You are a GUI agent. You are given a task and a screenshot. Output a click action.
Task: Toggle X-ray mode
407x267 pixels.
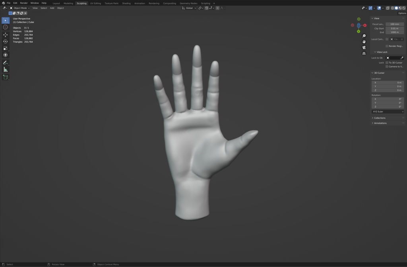coord(388,8)
